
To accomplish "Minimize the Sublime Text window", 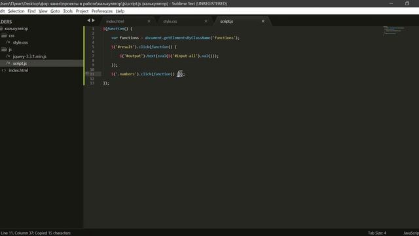I will 392,3.
